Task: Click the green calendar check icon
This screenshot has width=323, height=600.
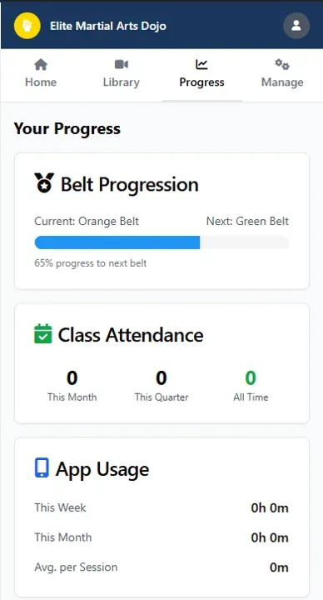Action: [42, 333]
